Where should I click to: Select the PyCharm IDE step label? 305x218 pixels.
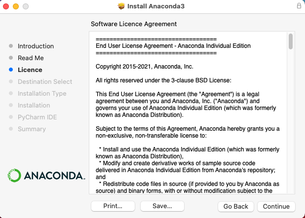[x=37, y=117]
